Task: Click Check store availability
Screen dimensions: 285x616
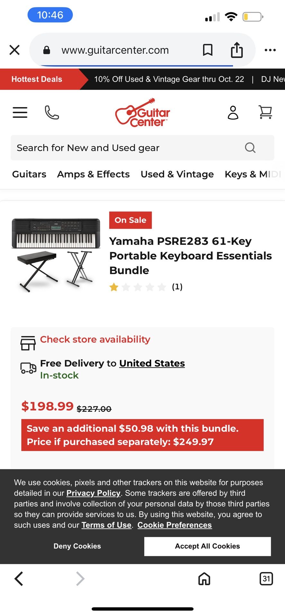Action: 95,339
